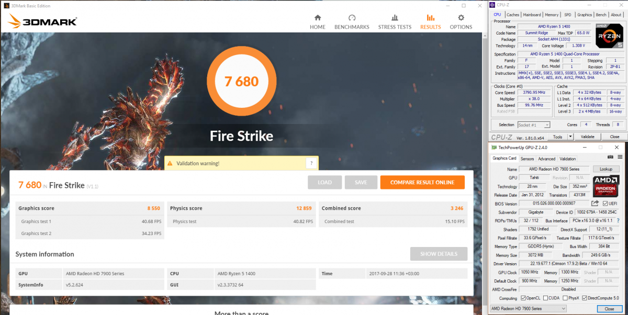Viewport: 628px width, 315px height.
Task: Click the SAVE button in 3DMark
Action: click(361, 182)
